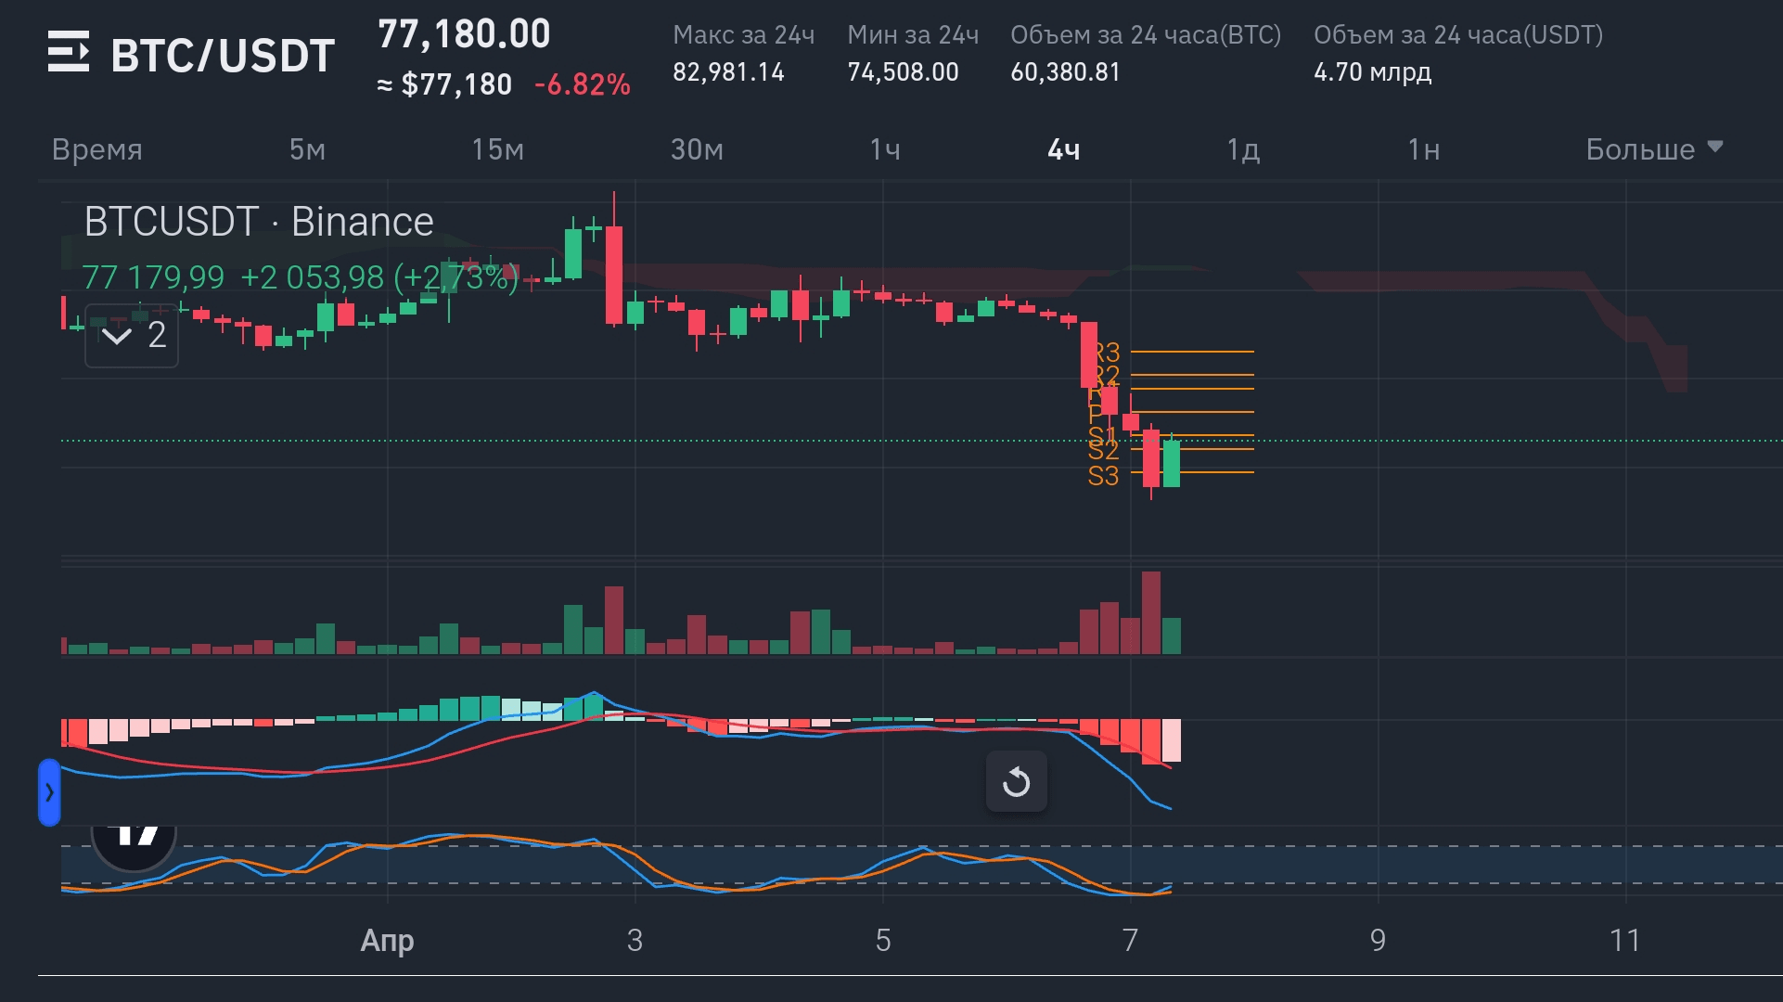This screenshot has width=1783, height=1002.
Task: Expand the collapsed indicators legend chevron
Action: tap(117, 335)
